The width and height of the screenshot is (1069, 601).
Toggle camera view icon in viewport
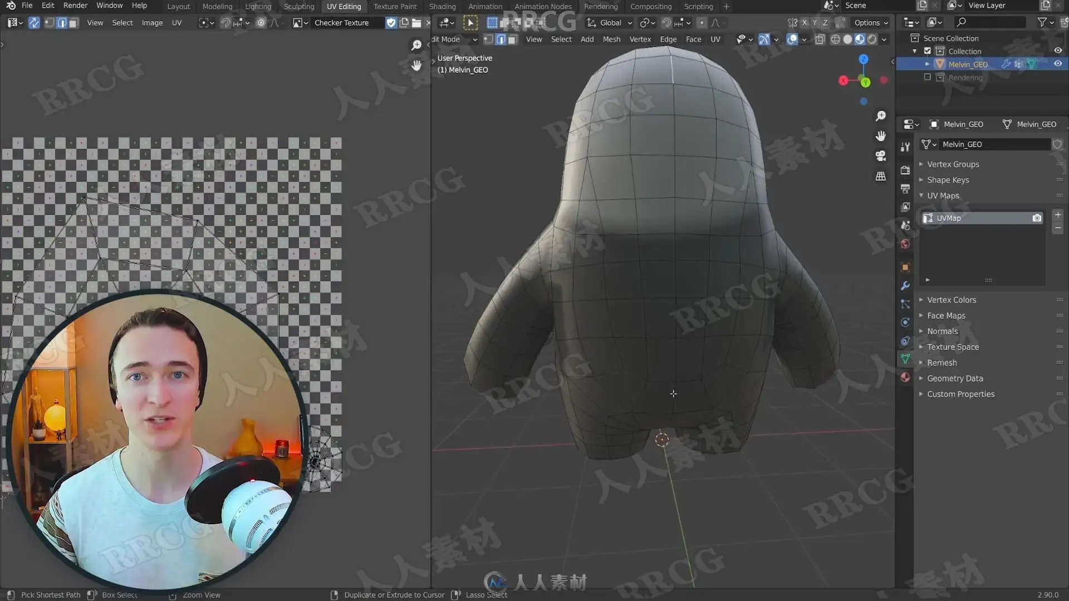tap(880, 156)
